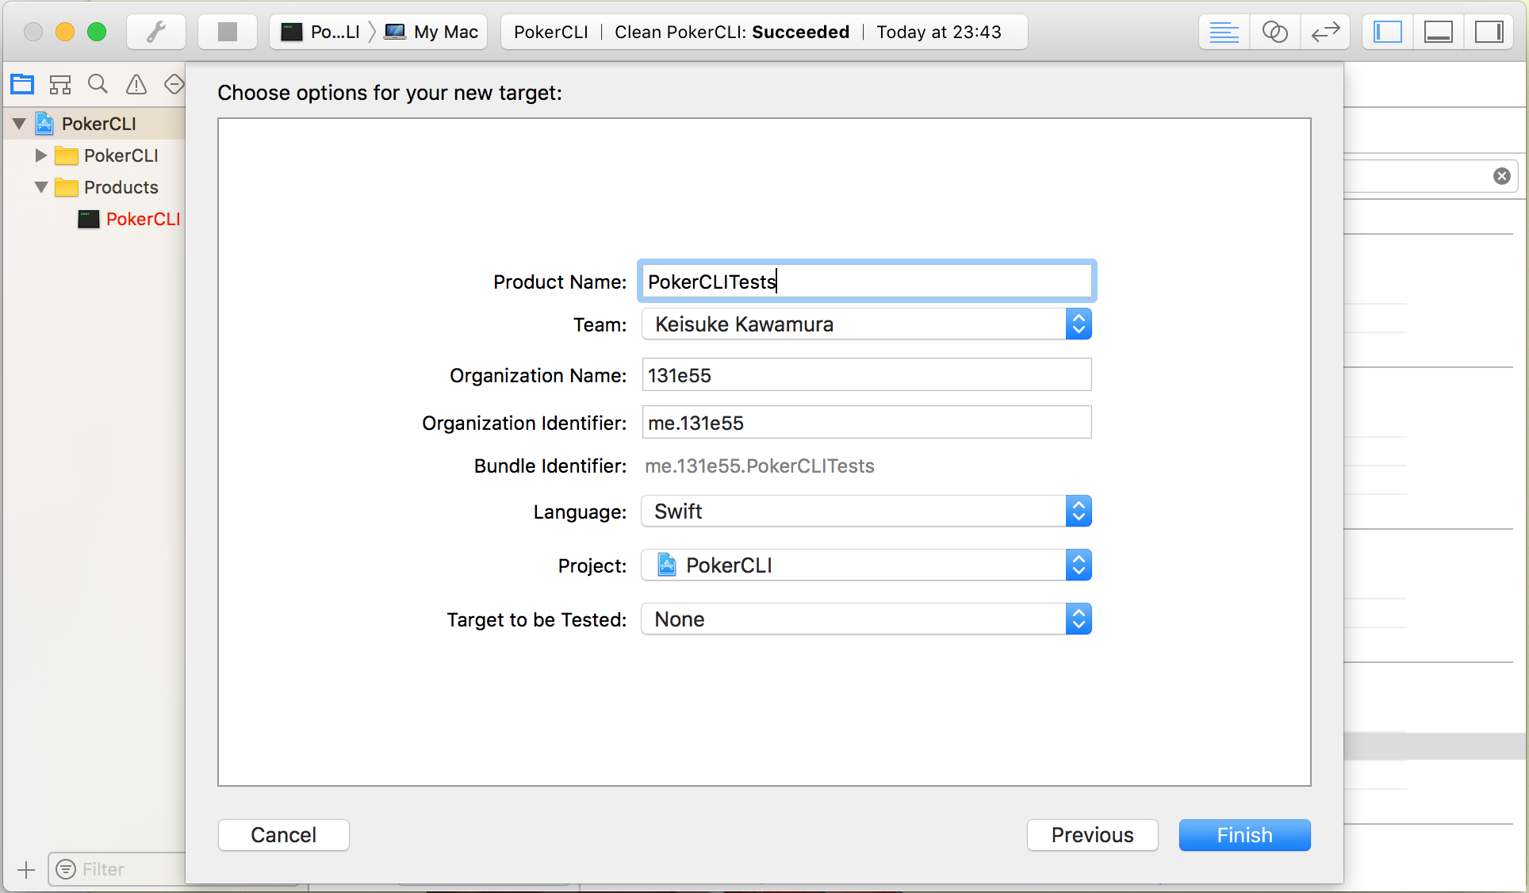Collapse the PokerCLI project root triangle

pos(19,124)
